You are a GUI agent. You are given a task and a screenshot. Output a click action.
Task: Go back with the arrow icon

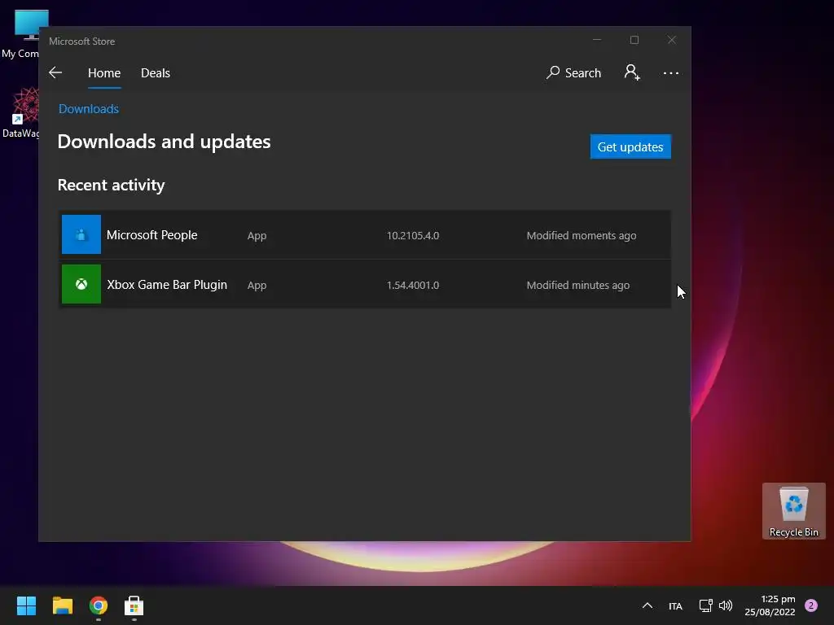pos(55,72)
